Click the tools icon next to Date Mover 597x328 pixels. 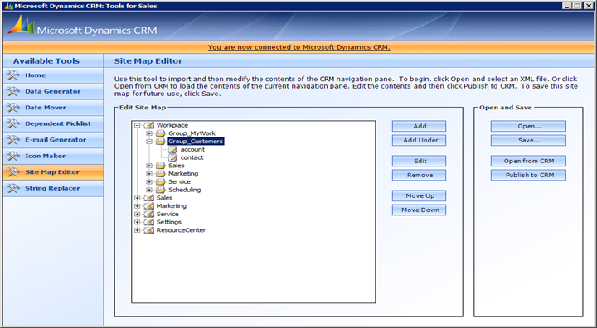pyautogui.click(x=13, y=108)
